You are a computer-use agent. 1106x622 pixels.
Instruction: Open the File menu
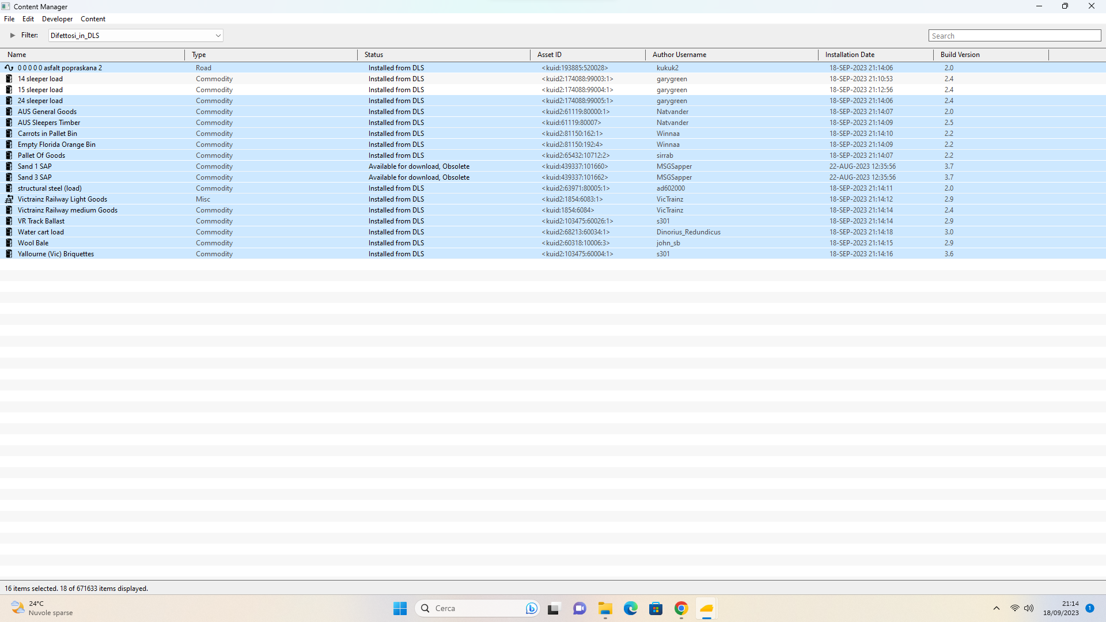(x=9, y=19)
